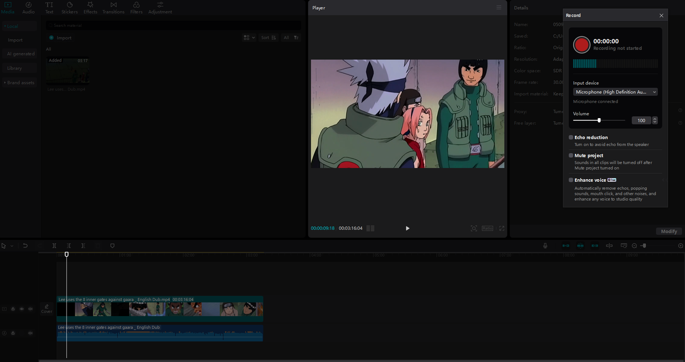
Task: Undo the last action
Action: pyautogui.click(x=25, y=246)
